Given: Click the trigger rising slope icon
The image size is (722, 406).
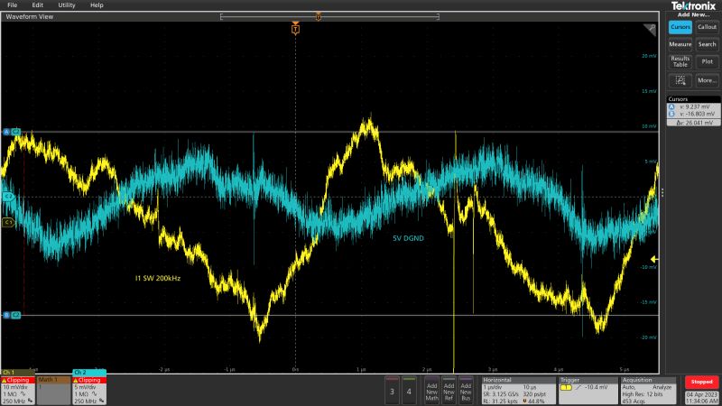Looking at the screenshot, I should point(579,388).
